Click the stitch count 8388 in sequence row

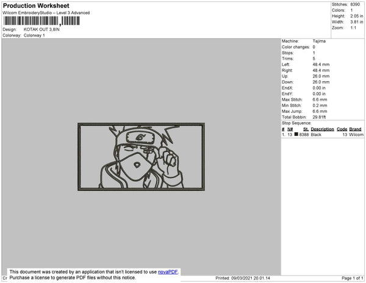[x=304, y=135]
